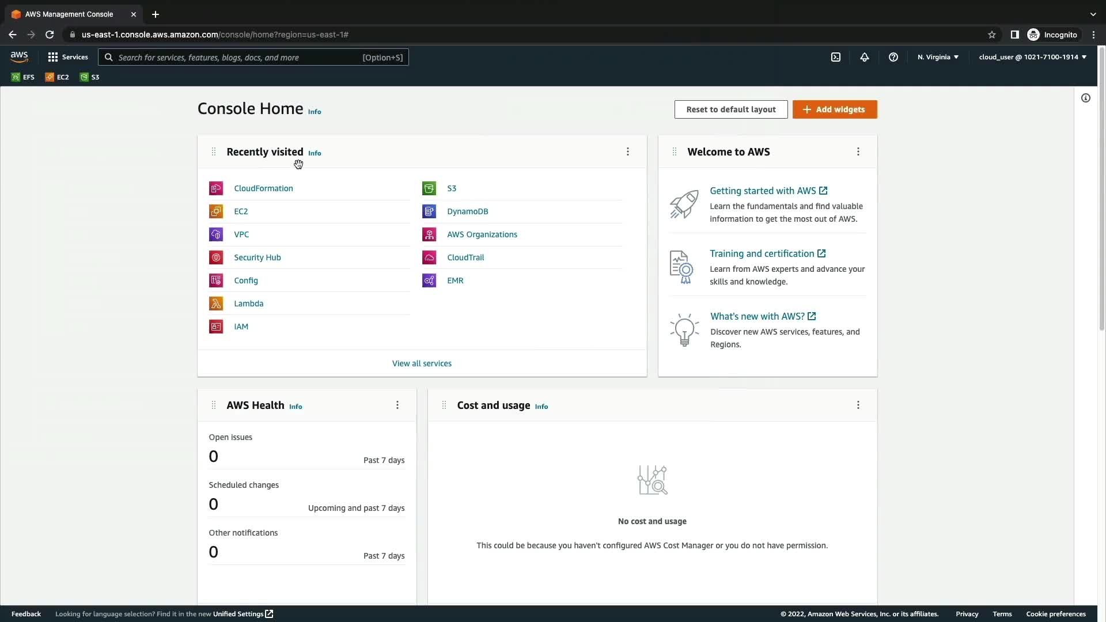Open the help question mark icon
Viewport: 1106px width, 622px height.
(893, 57)
